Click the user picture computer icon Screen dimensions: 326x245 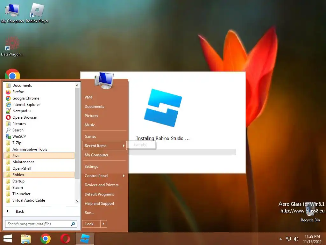[x=104, y=80]
